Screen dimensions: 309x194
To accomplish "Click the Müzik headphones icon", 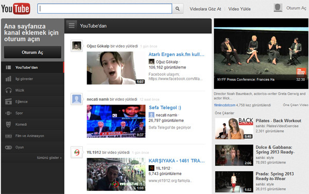I will tap(8, 91).
